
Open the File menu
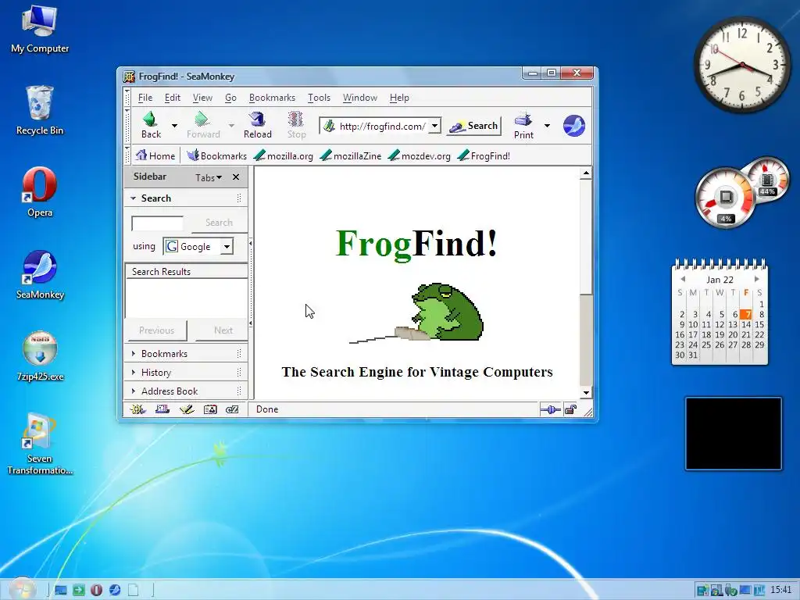145,98
